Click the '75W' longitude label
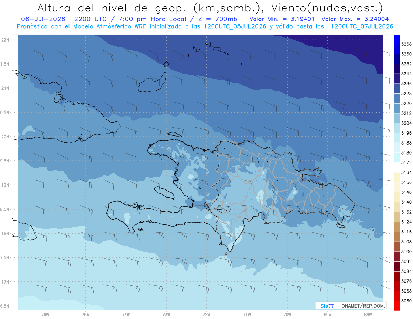The image size is (413, 319). (x=86, y=314)
